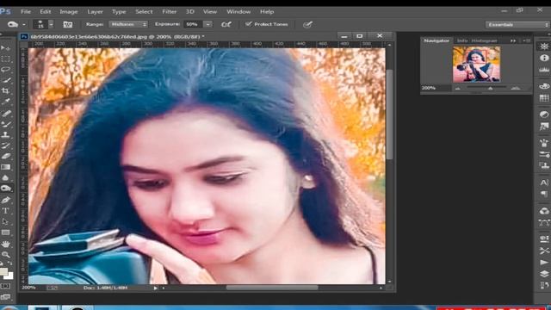The height and width of the screenshot is (310, 551).
Task: Open the Filter menu
Action: 169,11
